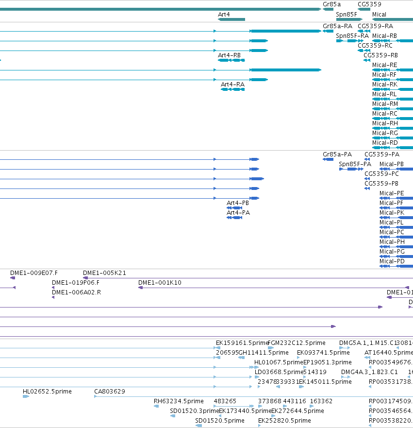413x428 pixels.
Task: Select the Mical-PG protein feature
Action: tap(396, 257)
